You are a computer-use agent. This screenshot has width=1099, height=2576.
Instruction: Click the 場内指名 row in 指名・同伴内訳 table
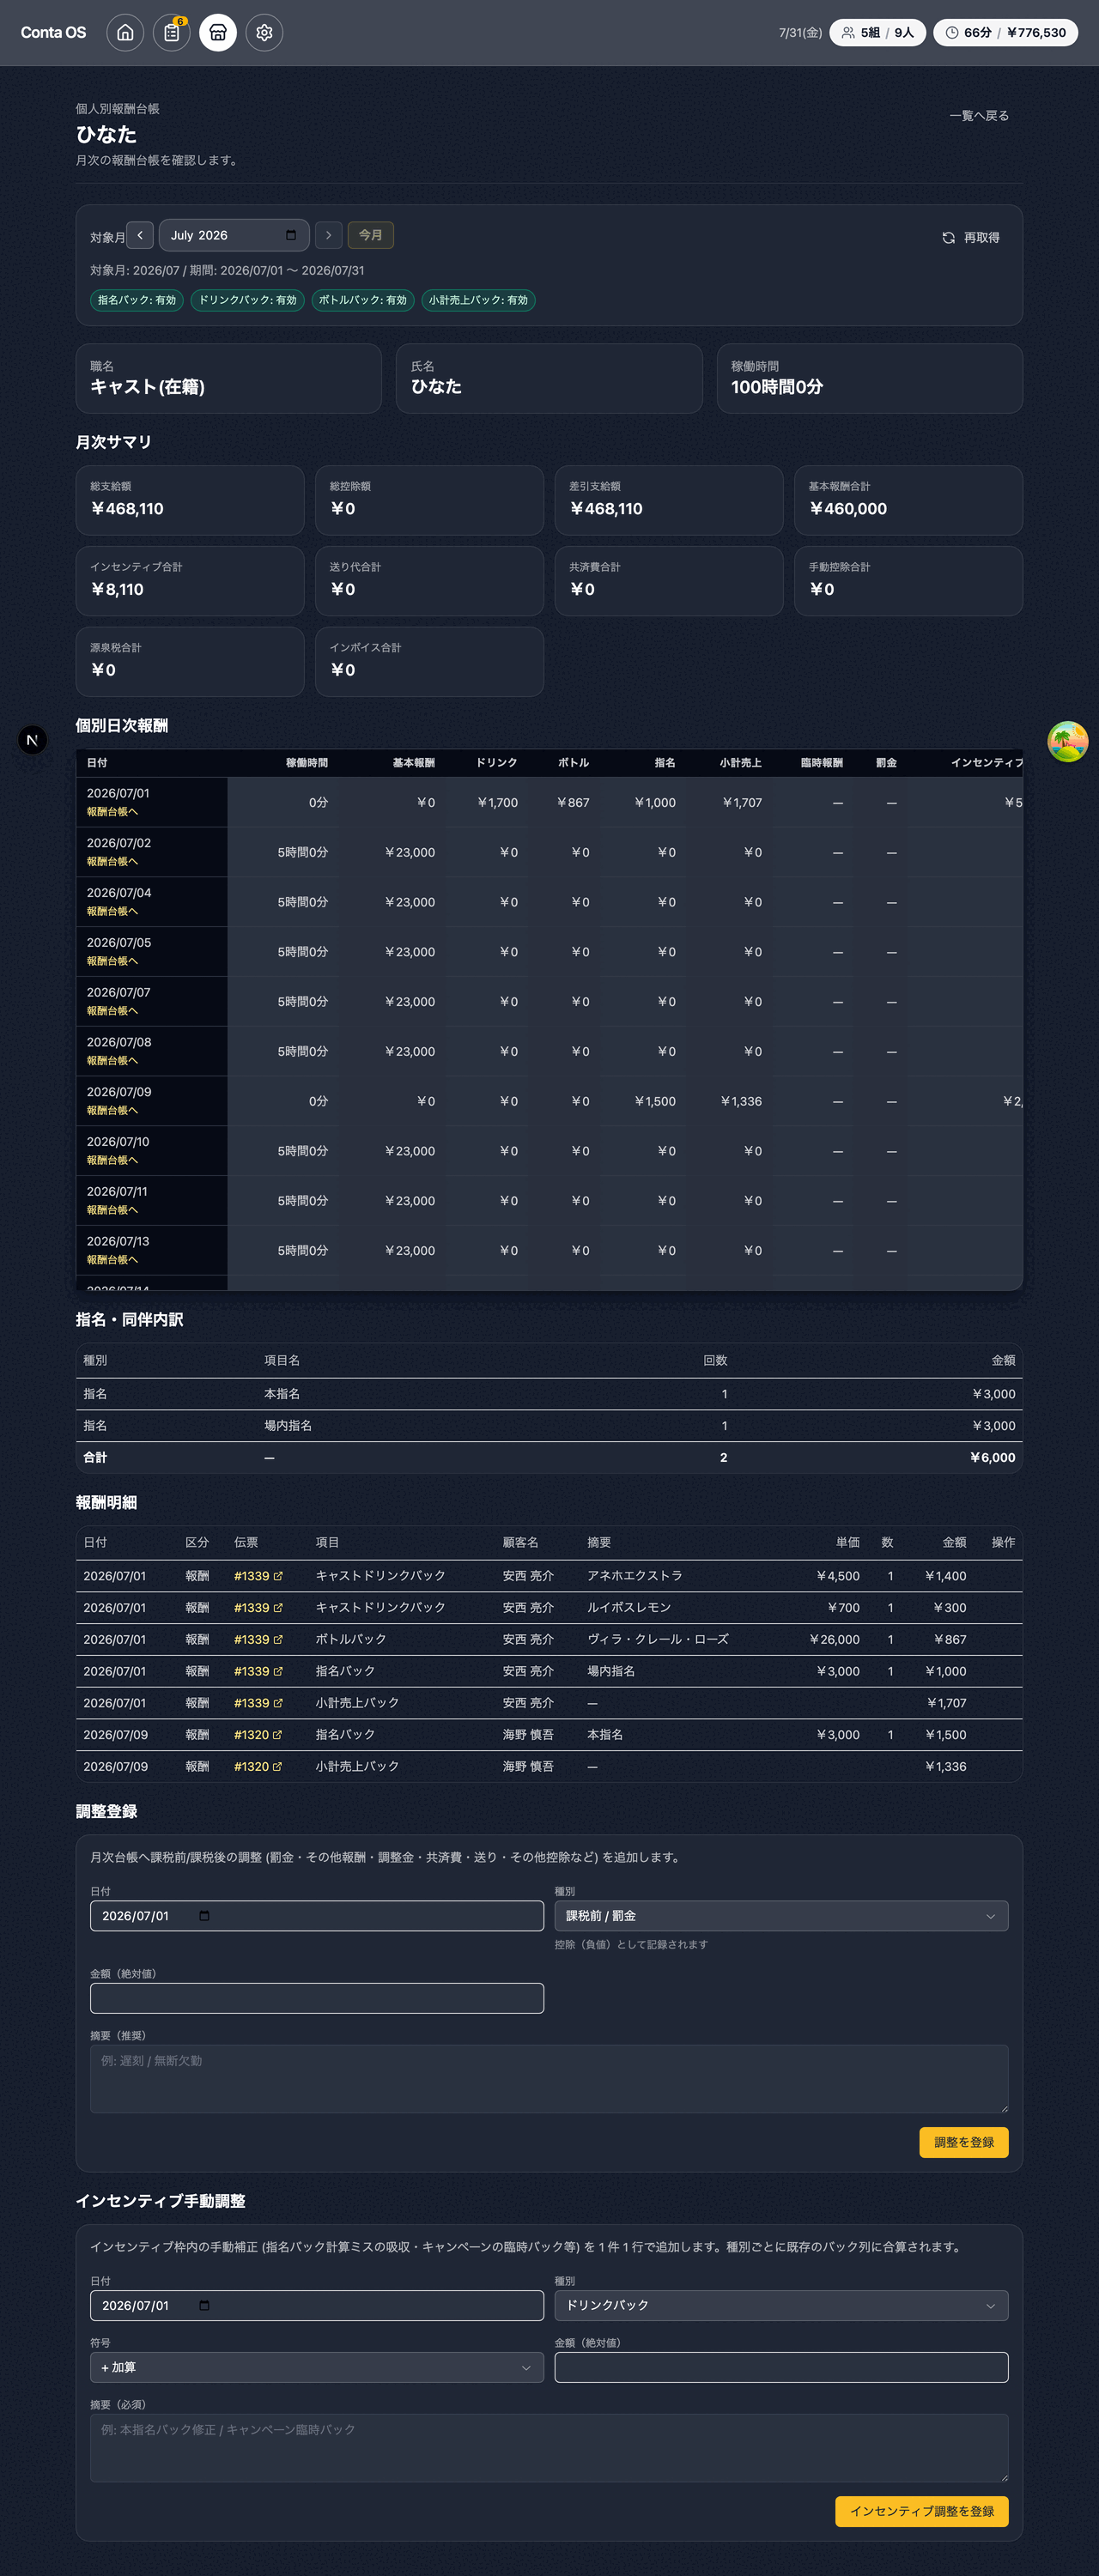point(549,1426)
